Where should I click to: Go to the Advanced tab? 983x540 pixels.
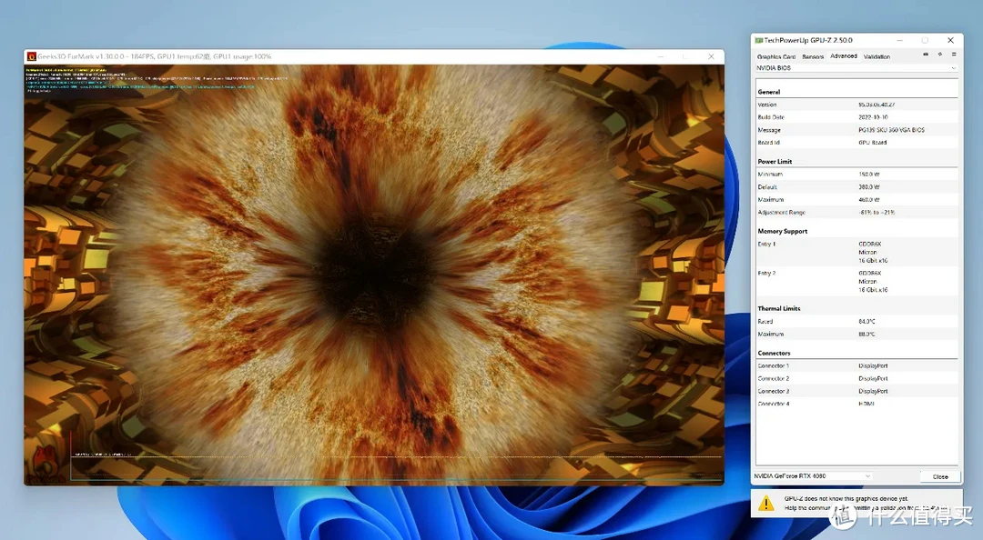pyautogui.click(x=844, y=56)
